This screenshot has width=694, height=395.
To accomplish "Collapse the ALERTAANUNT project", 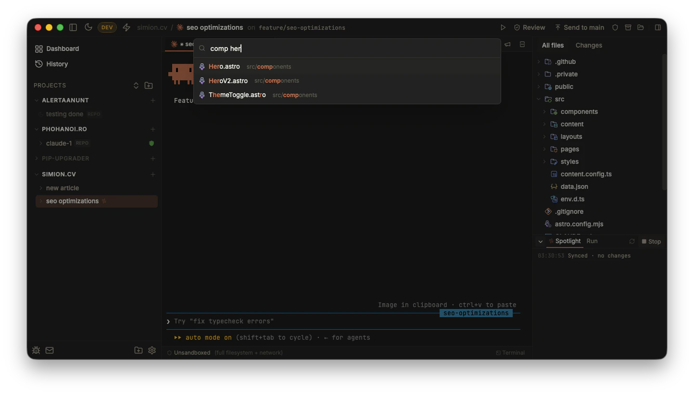I will 37,100.
